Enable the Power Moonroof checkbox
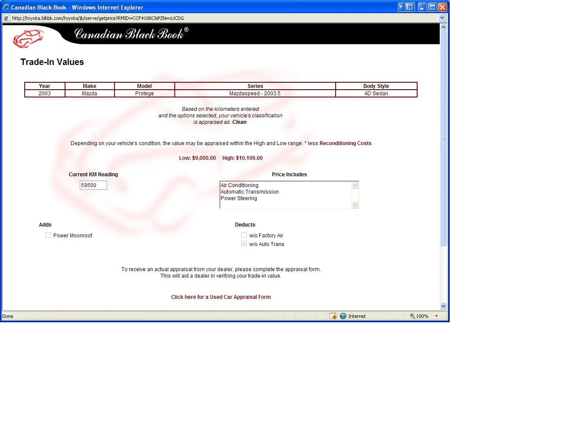The image size is (562, 421). 48,235
